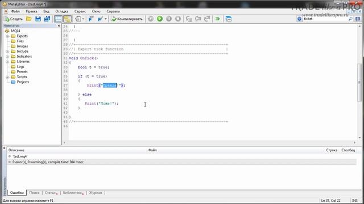Image resolution: width=364 pixels, height=204 pixels.
Task: Select the Files folder in Navigator
Action: click(x=20, y=41)
